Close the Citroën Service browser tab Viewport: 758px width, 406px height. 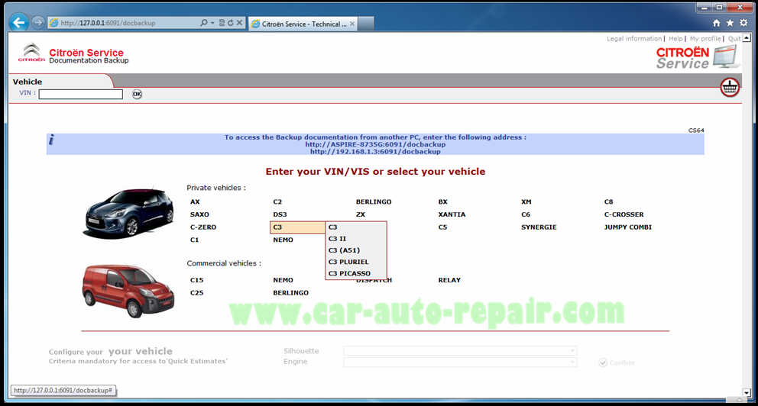click(x=352, y=24)
